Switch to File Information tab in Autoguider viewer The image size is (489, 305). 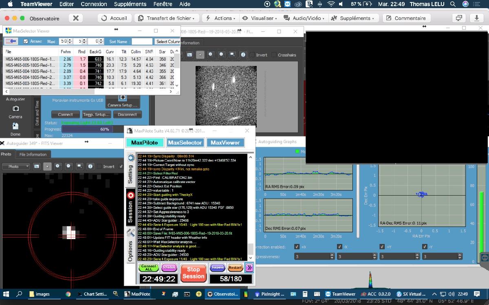coord(33,155)
